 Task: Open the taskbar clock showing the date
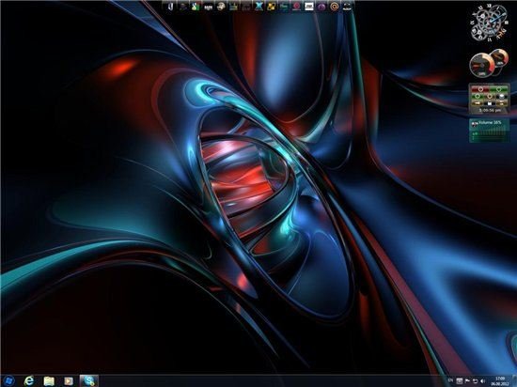coord(500,380)
